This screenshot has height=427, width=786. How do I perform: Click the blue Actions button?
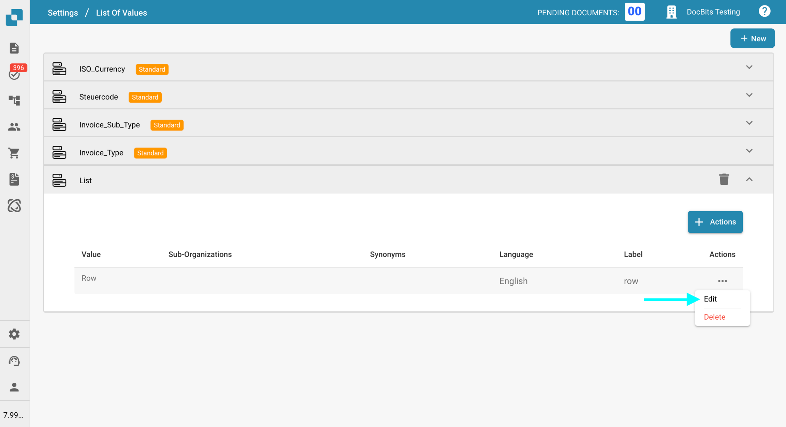coord(715,222)
